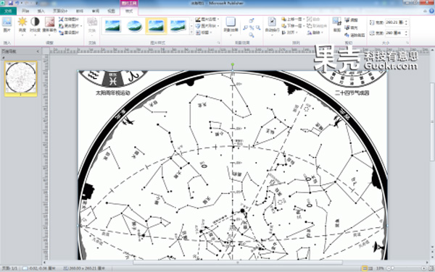Open the File tab
Image resolution: width=435 pixels, height=272 pixels.
tap(8, 11)
